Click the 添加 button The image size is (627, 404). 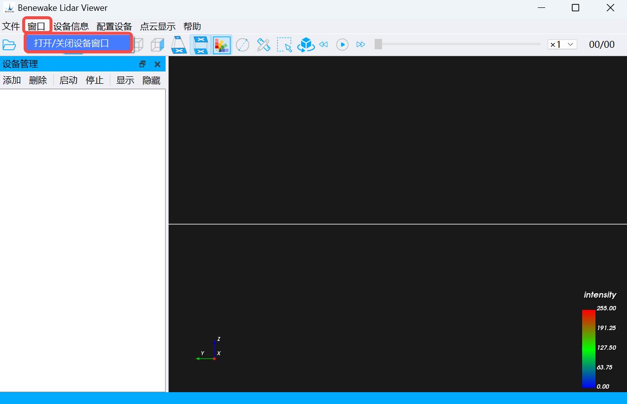tap(12, 80)
